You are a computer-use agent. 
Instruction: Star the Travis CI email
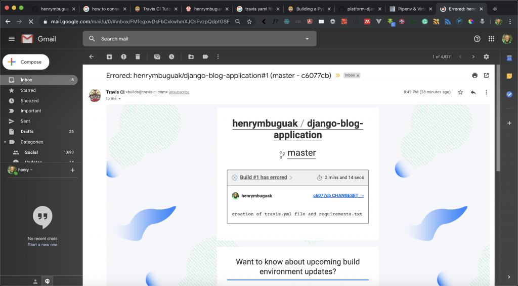tap(460, 92)
